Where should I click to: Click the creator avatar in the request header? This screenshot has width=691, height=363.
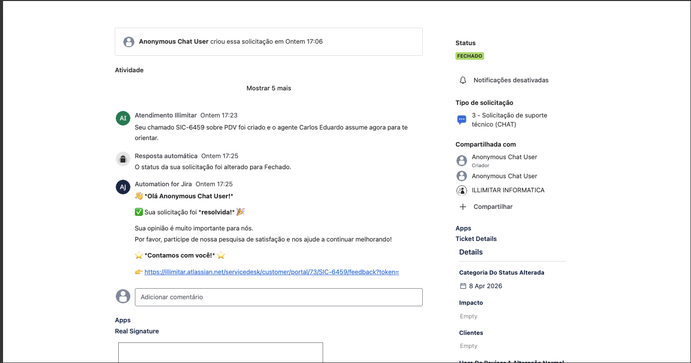[129, 42]
